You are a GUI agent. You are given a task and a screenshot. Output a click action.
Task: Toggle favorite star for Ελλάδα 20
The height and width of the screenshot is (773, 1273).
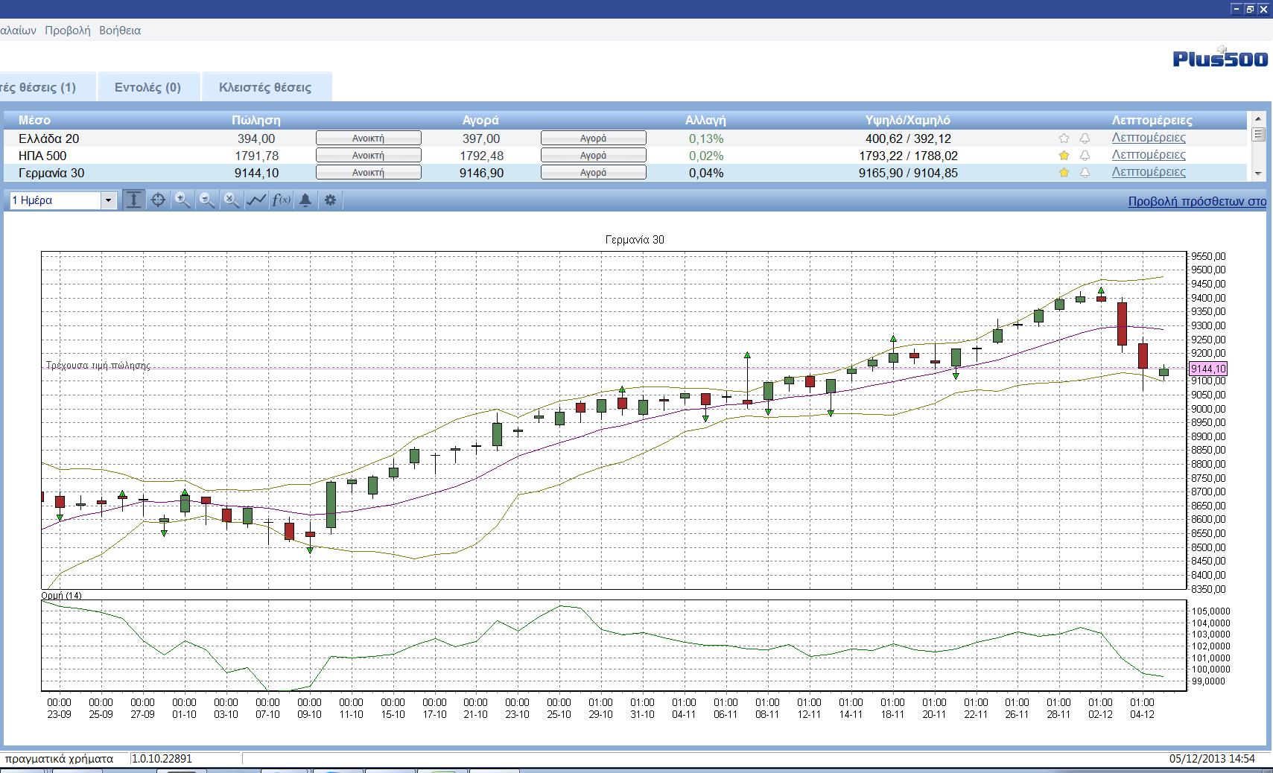pos(1064,139)
